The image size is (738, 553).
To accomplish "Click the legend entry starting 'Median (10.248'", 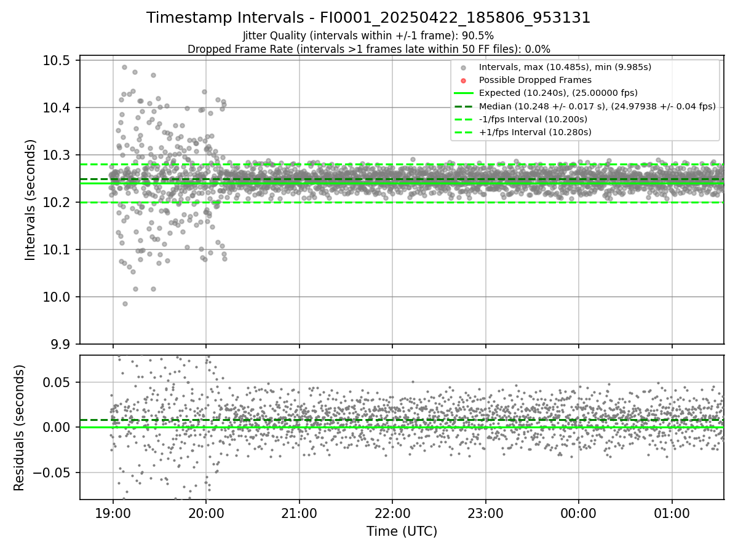I will (x=597, y=106).
